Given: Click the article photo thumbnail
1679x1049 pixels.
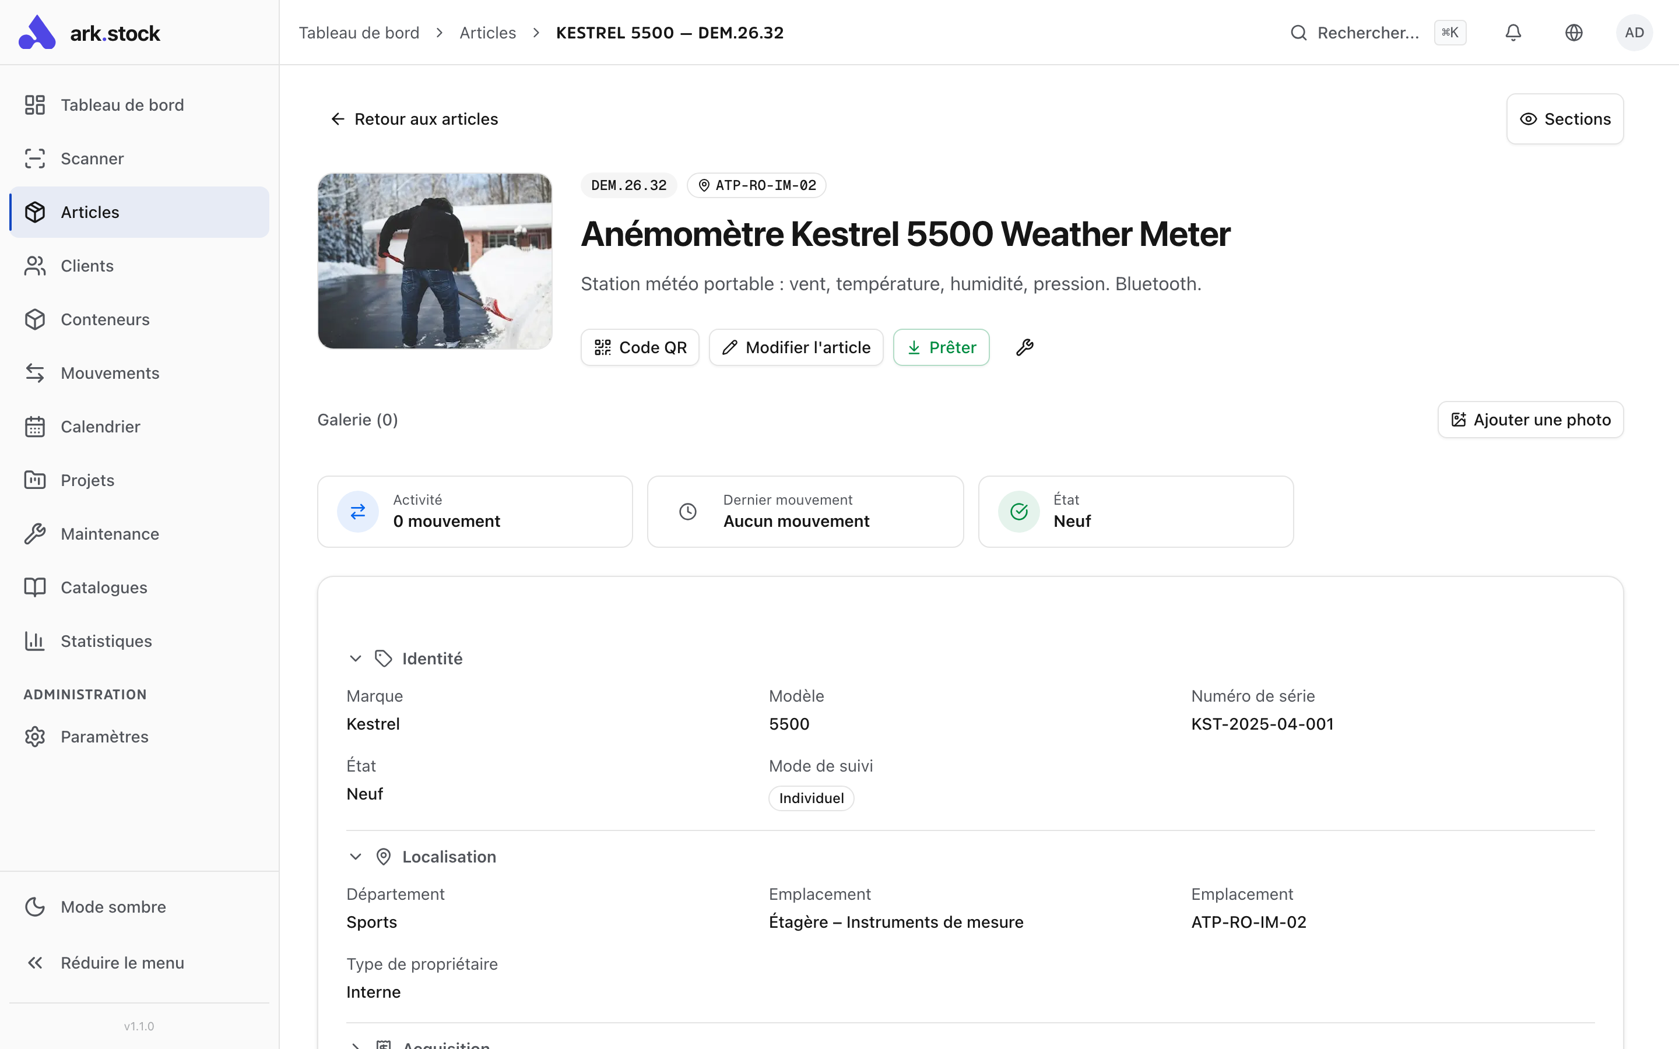Looking at the screenshot, I should pyautogui.click(x=435, y=261).
